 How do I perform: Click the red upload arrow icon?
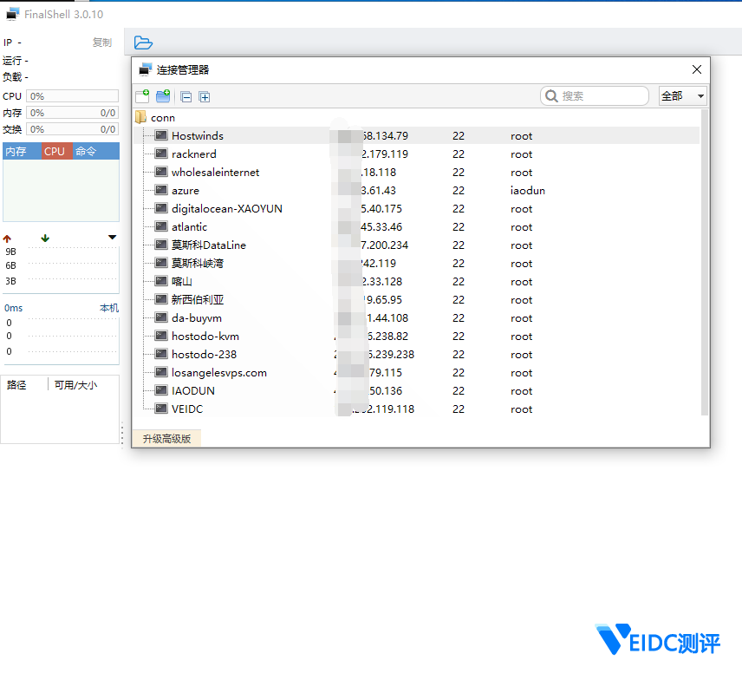[7, 237]
